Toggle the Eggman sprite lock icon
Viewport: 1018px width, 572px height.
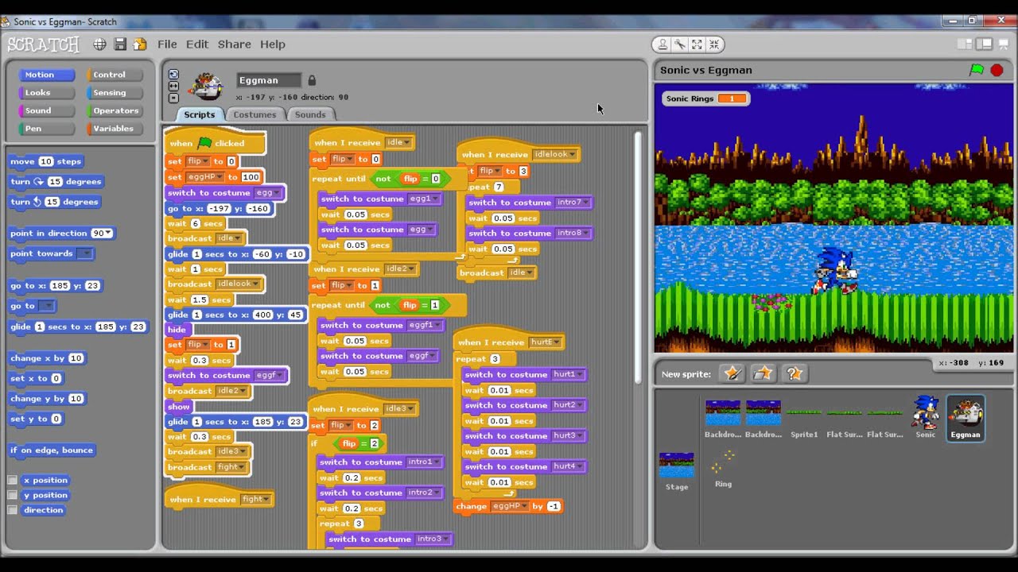[x=312, y=80]
